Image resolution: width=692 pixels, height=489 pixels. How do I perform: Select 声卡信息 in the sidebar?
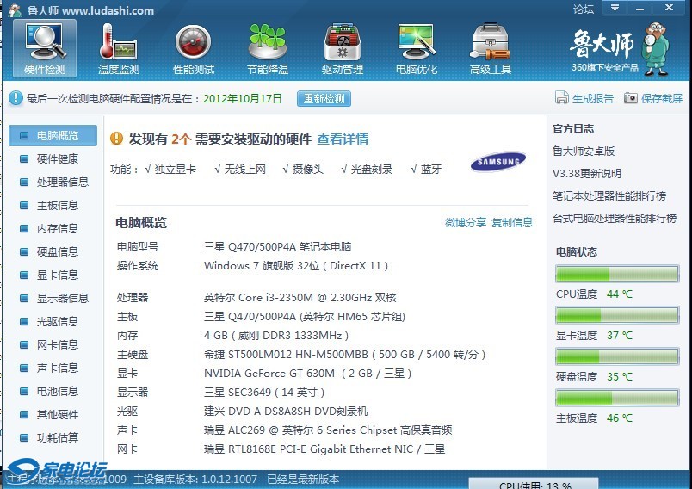coord(58,368)
